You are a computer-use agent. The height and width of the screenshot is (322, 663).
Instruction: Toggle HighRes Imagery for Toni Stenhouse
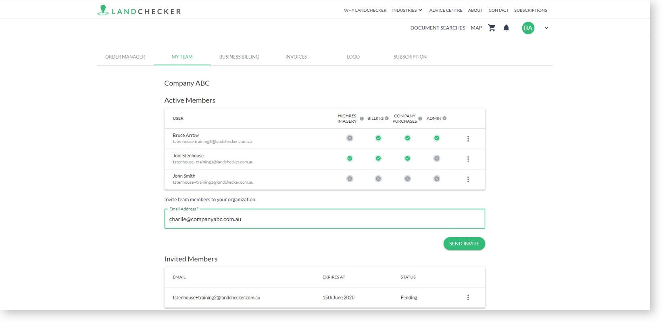pyautogui.click(x=350, y=158)
